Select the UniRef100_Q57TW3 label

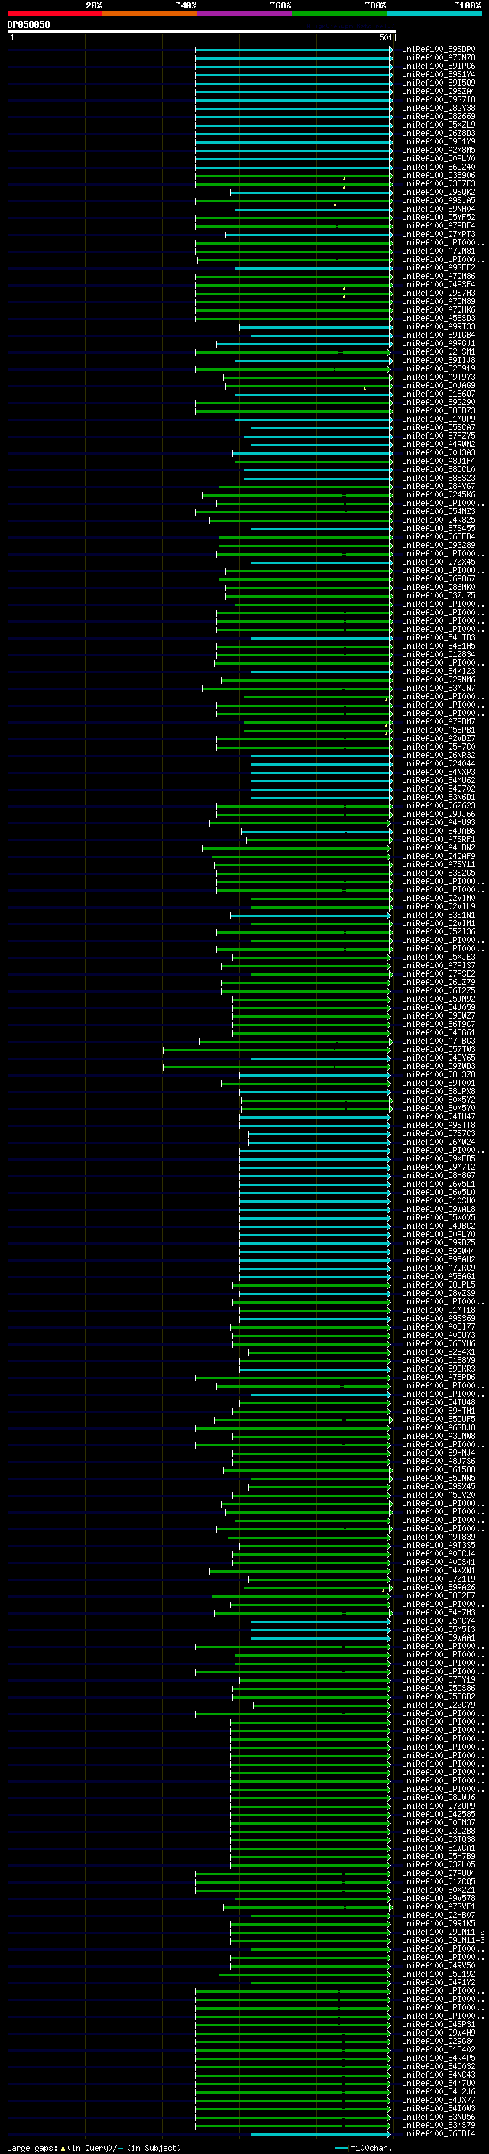[438, 1049]
